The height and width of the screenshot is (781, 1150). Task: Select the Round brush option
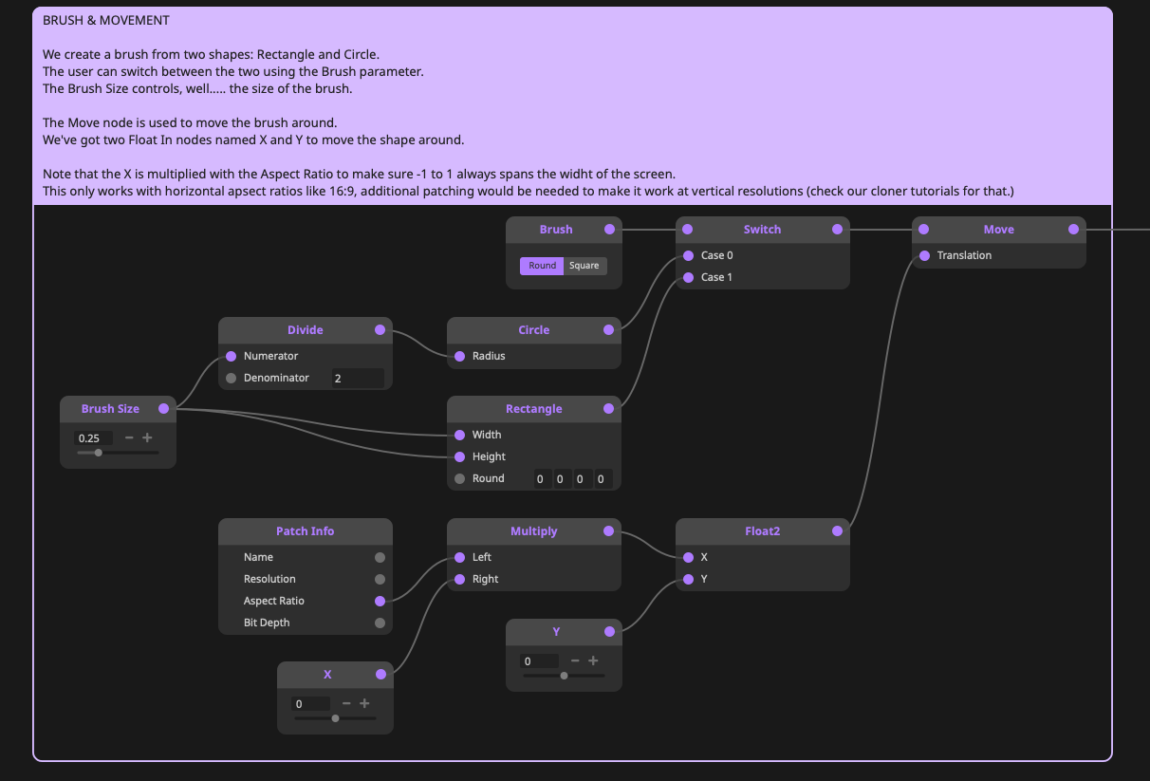tap(542, 266)
